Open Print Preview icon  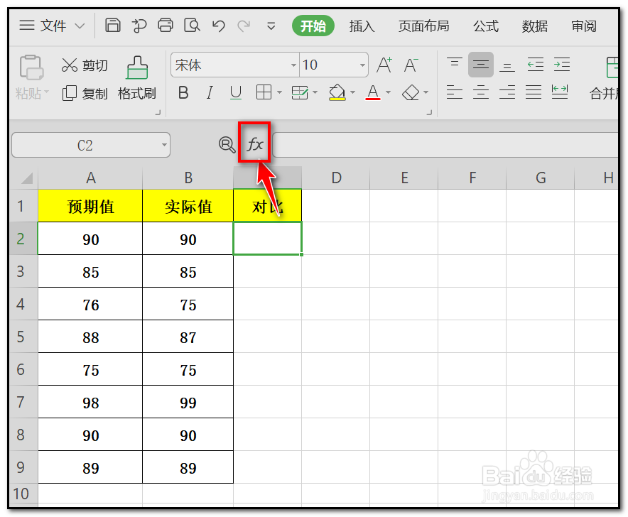click(x=192, y=26)
